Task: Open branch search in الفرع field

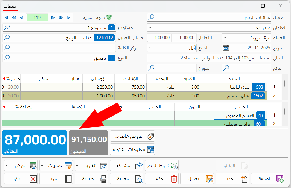Action: [7, 58]
